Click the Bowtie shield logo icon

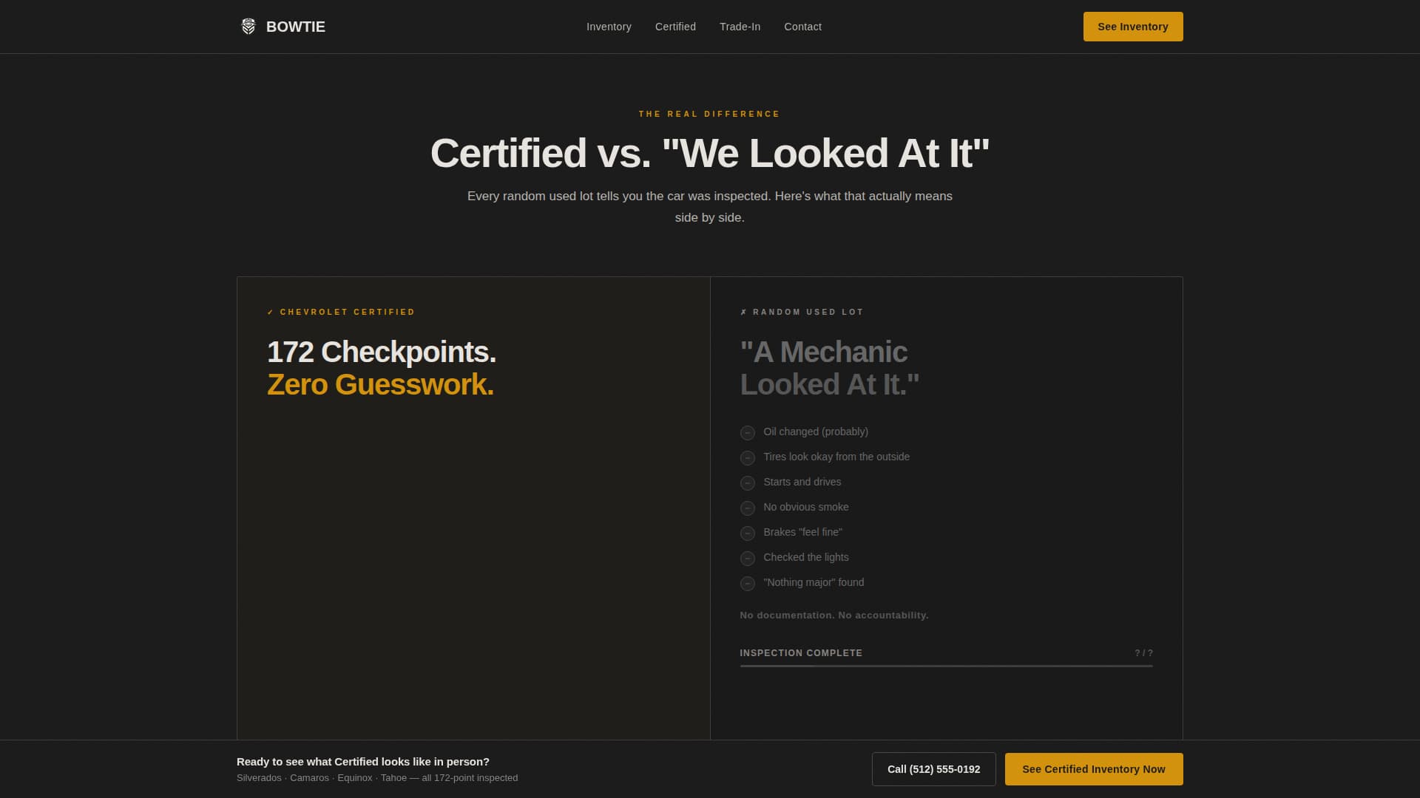click(248, 27)
